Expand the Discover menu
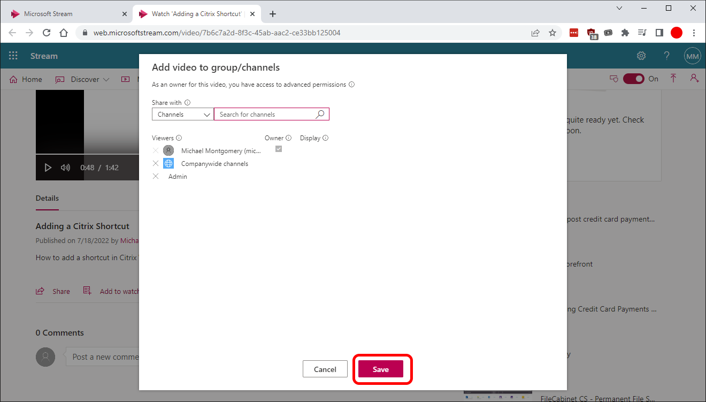Screen dimensions: 706x402 [x=82, y=79]
